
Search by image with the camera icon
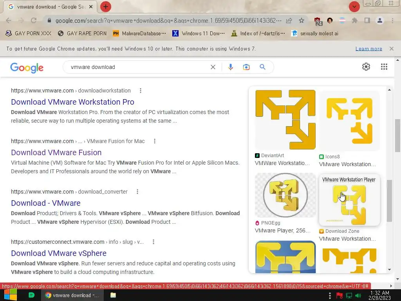coord(246,67)
